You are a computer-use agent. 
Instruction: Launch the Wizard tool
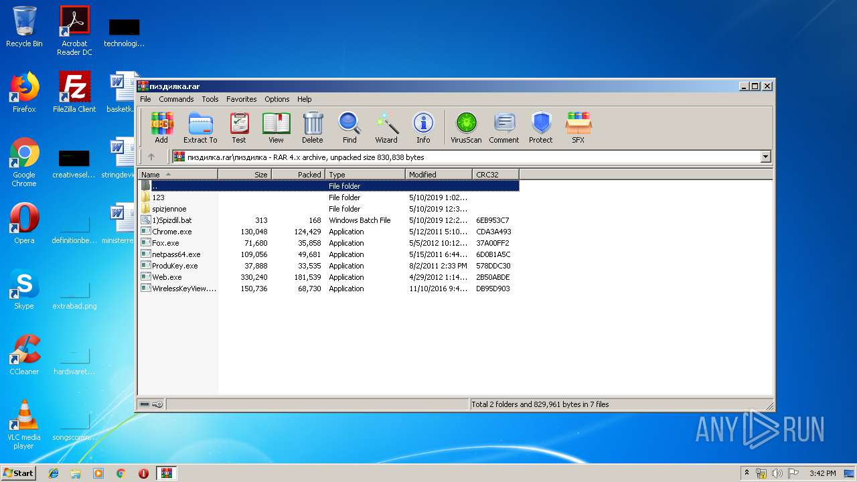[x=386, y=127]
